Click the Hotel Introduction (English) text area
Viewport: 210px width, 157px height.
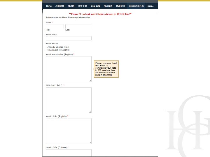(69, 69)
